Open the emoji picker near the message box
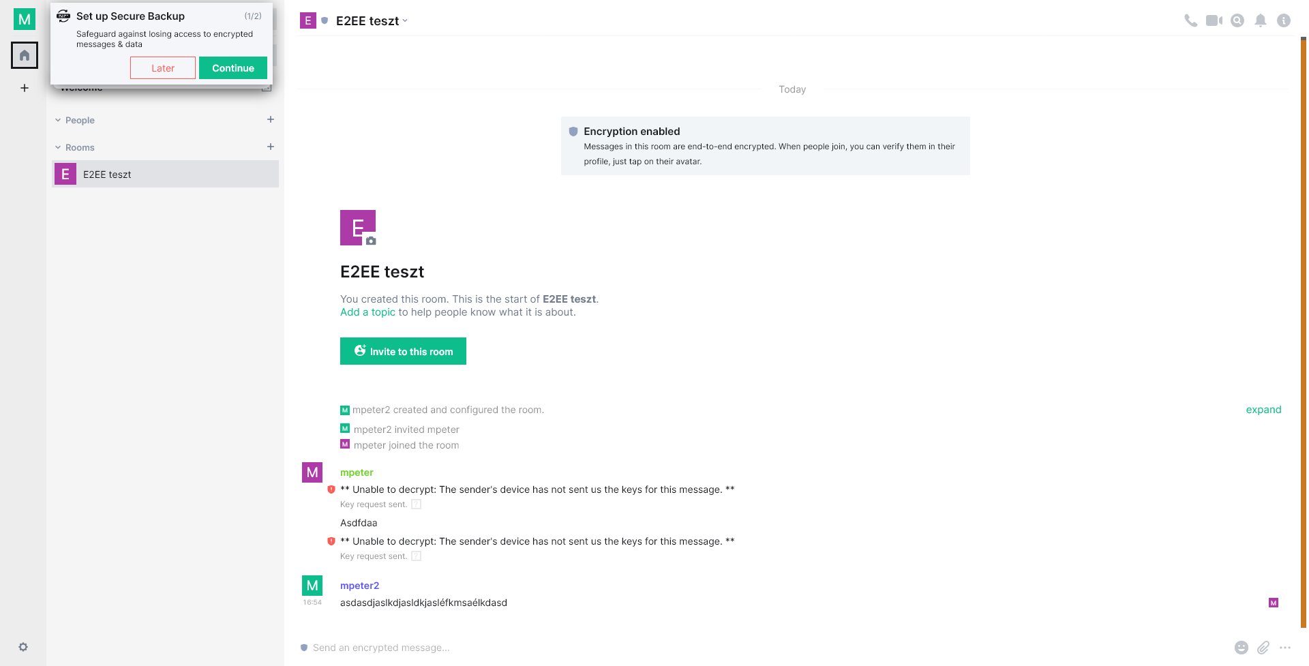This screenshot has width=1309, height=666. tap(1242, 648)
